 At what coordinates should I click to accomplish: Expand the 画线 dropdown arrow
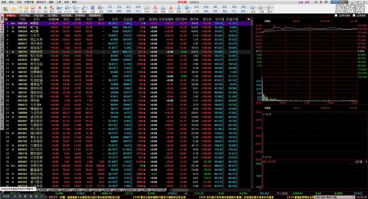pos(87,8)
